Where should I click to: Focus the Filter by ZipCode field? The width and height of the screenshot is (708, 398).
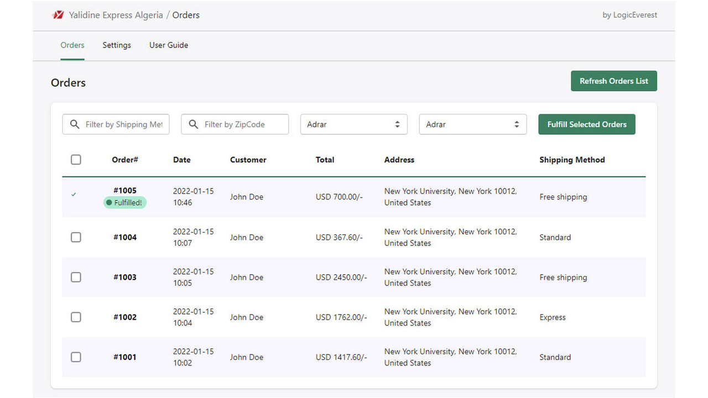click(235, 124)
